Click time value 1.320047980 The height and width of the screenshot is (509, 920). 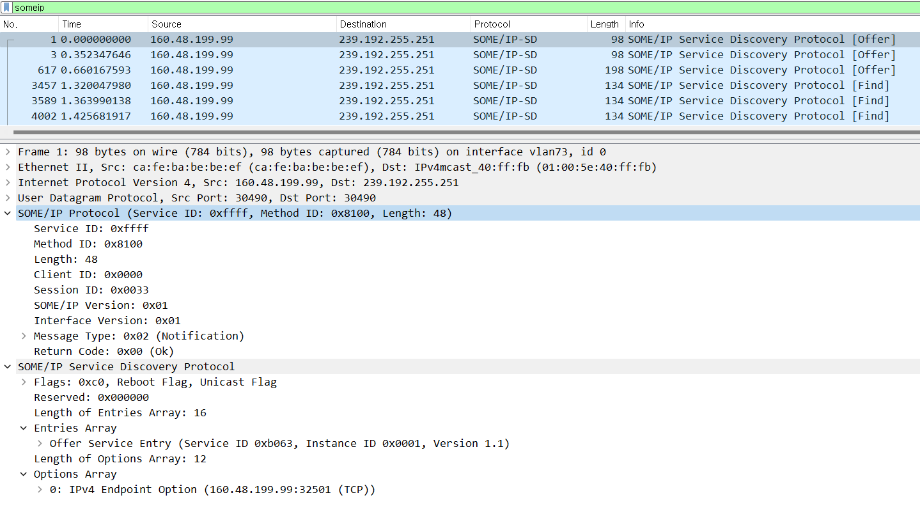96,86
